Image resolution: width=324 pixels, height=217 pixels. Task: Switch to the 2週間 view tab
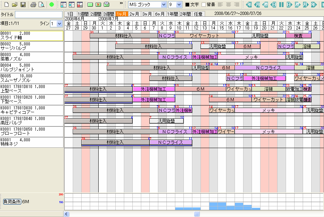[96, 14]
